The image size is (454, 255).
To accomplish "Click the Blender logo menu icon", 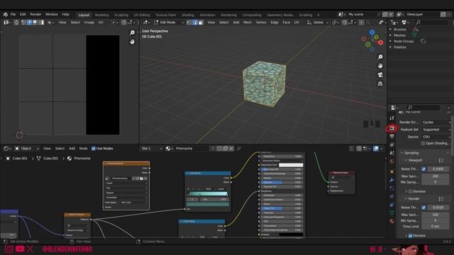I will coord(6,14).
